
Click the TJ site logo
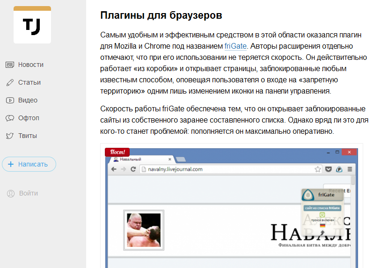(x=32, y=25)
